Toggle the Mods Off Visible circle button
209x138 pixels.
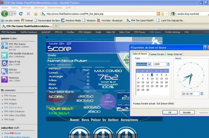click(108, 99)
